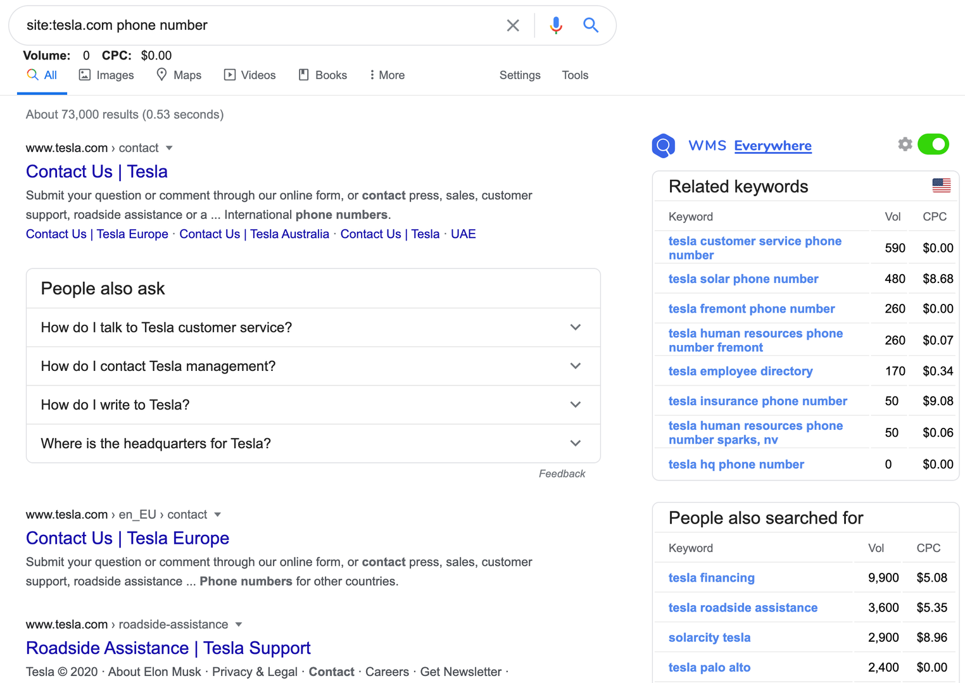Click the UAE sitelink

coord(463,234)
